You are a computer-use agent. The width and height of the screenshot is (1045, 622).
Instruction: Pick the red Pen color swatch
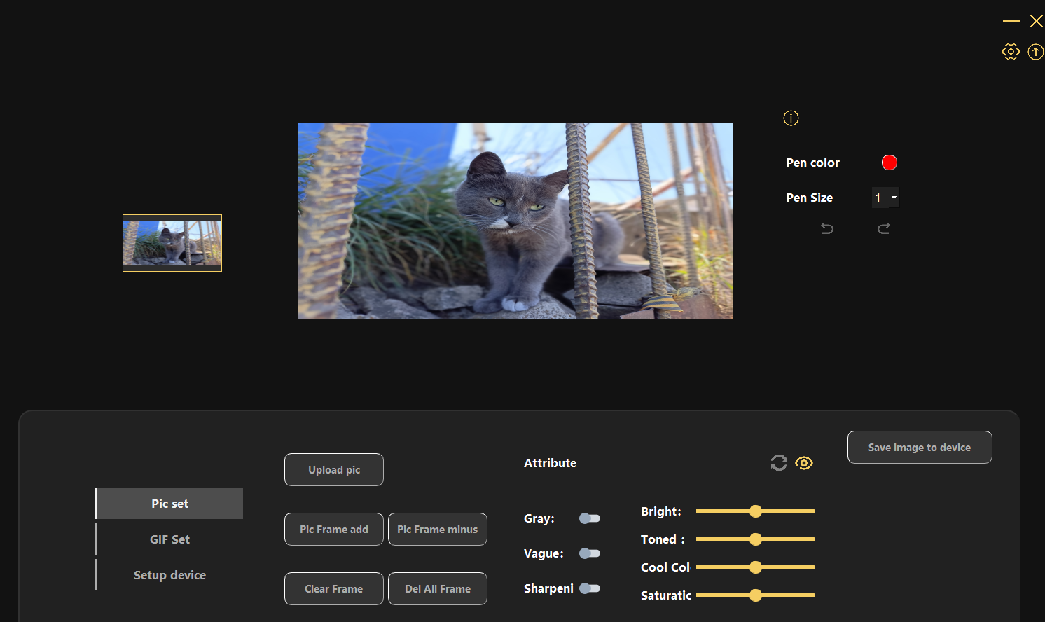coord(890,163)
